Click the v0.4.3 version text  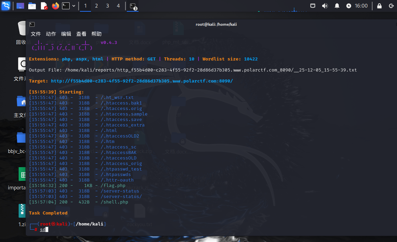[x=109, y=42]
